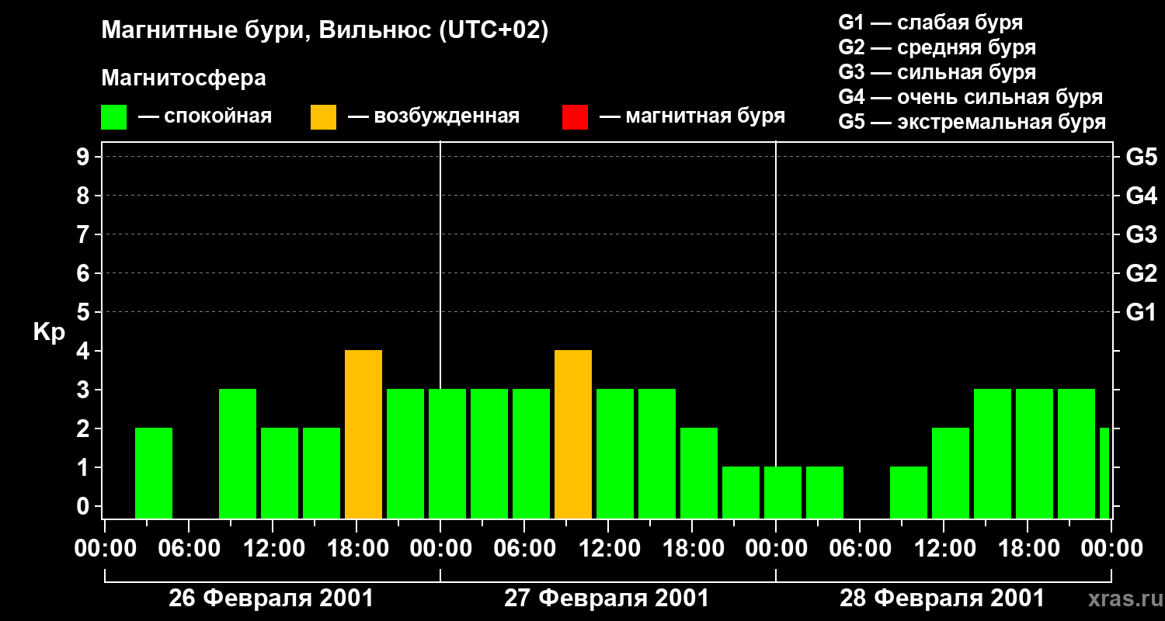Click the Kp 1 bar near 09:00 on 28 February
The height and width of the screenshot is (621, 1165).
(x=909, y=492)
